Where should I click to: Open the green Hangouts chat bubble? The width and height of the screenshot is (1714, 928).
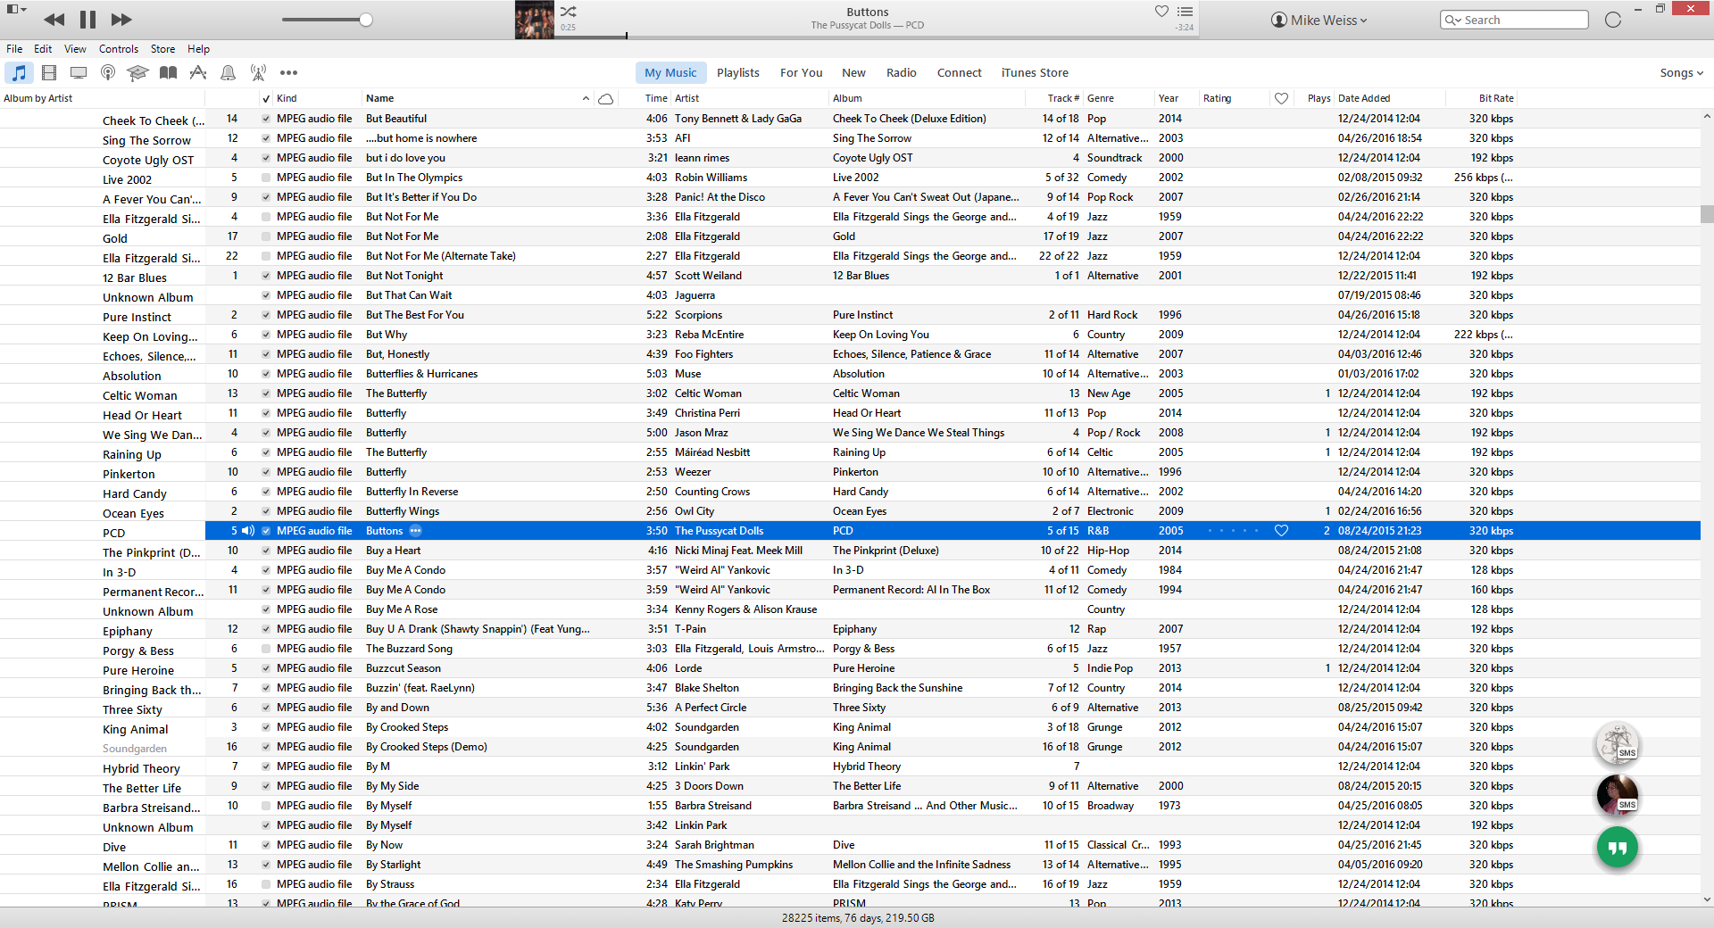click(1618, 847)
